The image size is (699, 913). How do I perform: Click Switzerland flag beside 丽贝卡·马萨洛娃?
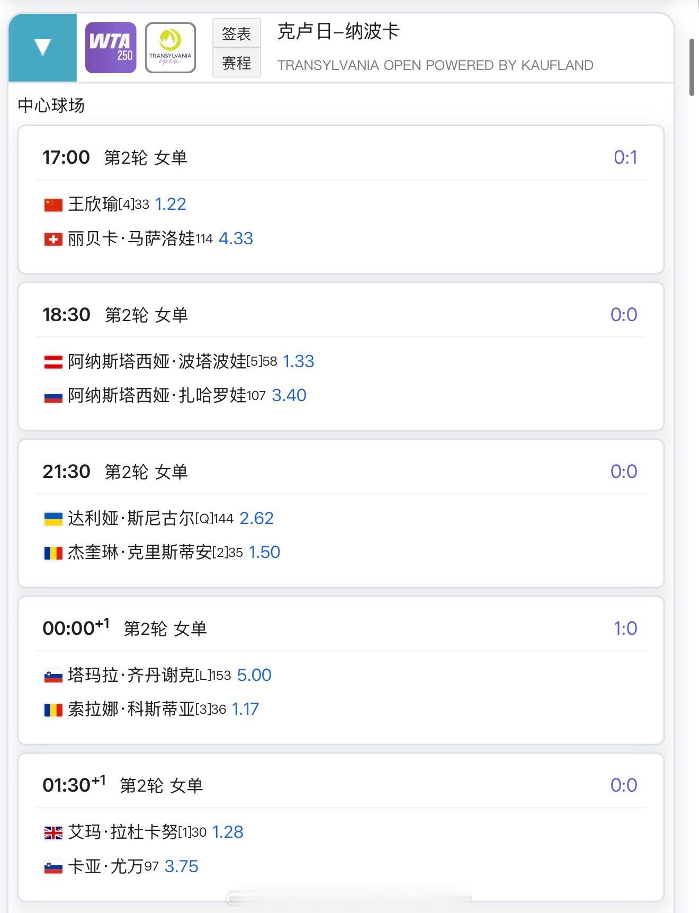(x=53, y=240)
